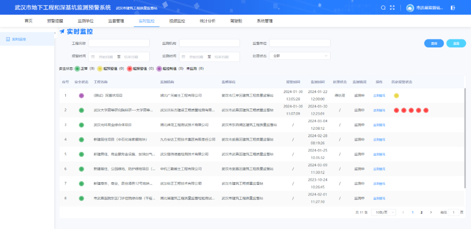The height and width of the screenshot is (229, 471).
Task: Collapse the sidebar using the small arrow
Action: (55, 33)
